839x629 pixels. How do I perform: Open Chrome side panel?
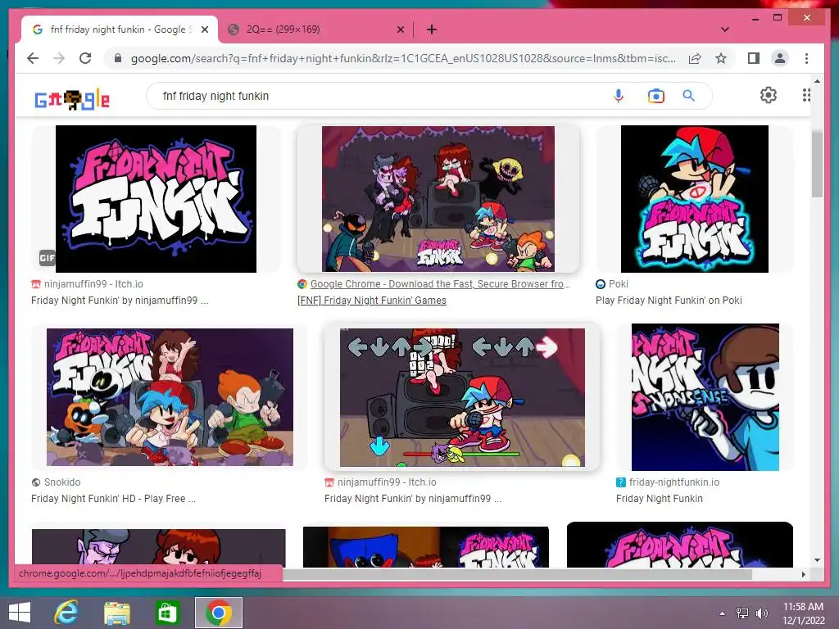point(754,58)
